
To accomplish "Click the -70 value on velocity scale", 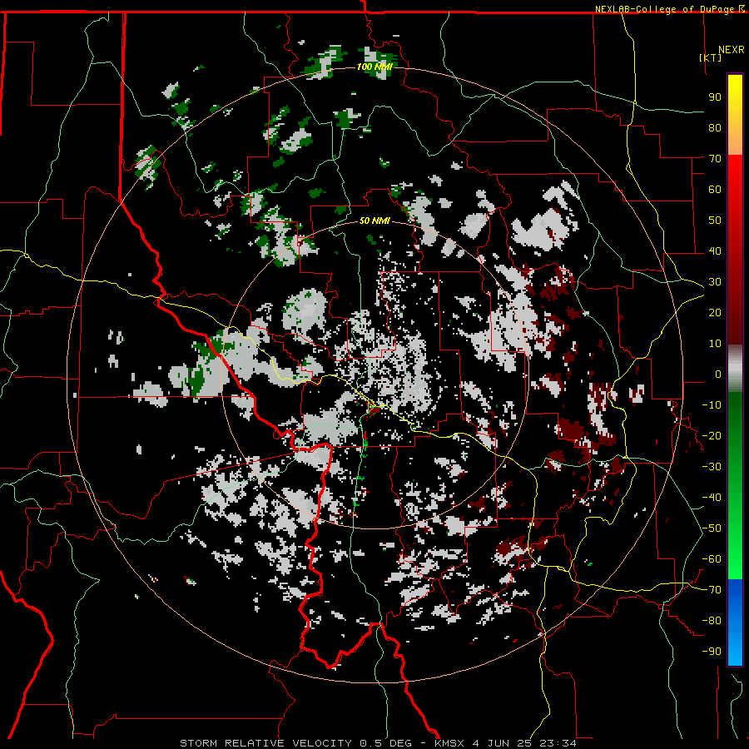I will coord(712,590).
